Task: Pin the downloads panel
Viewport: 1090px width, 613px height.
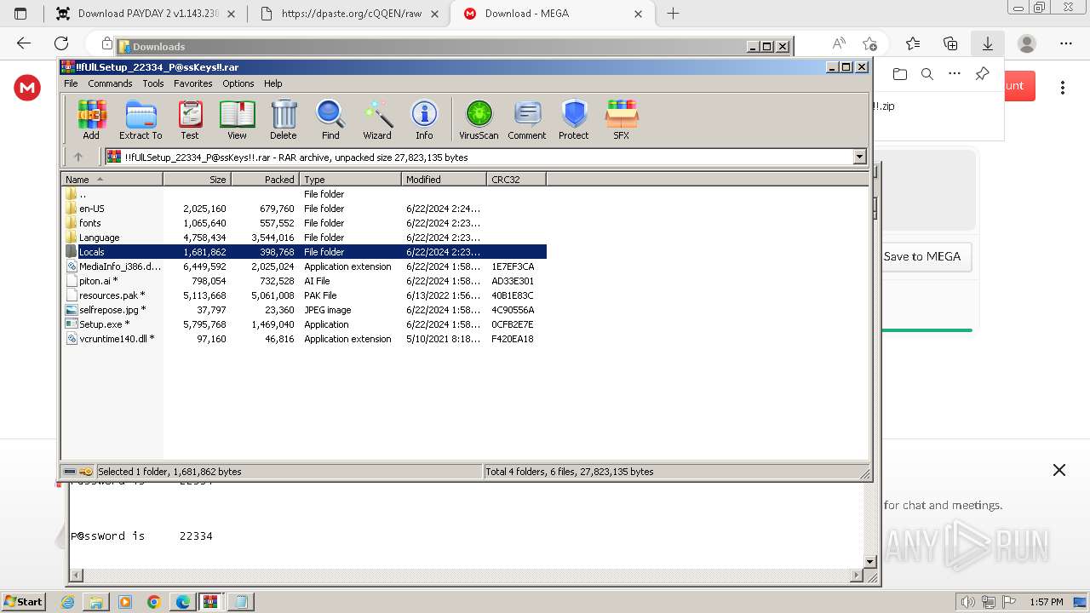Action: pos(982,74)
